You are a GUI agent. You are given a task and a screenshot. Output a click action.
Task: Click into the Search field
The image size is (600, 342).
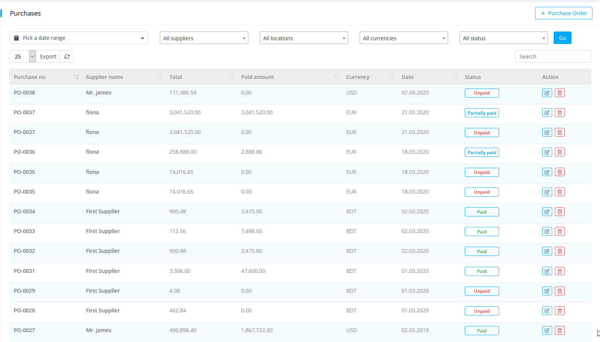pyautogui.click(x=553, y=57)
